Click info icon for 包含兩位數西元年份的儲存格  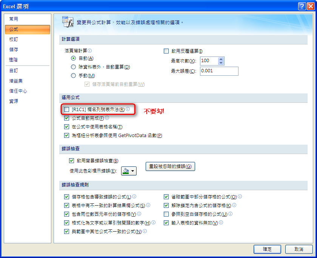(x=139, y=214)
